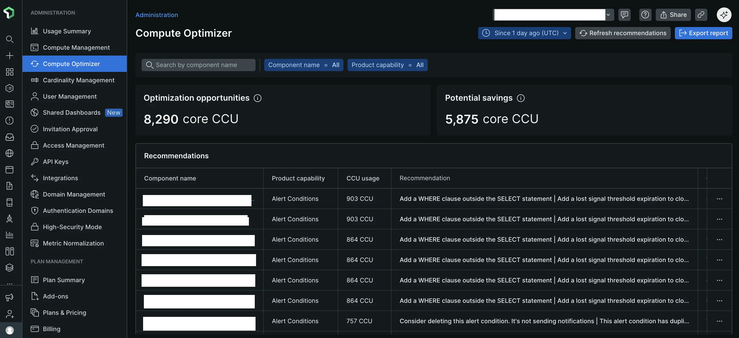The image size is (739, 338).
Task: Expand the Since 1 day ago time picker
Action: click(x=524, y=33)
